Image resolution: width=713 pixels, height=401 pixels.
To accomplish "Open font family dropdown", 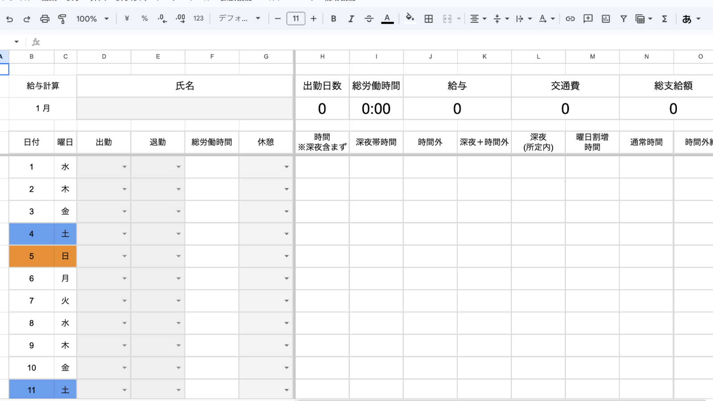I will [239, 19].
